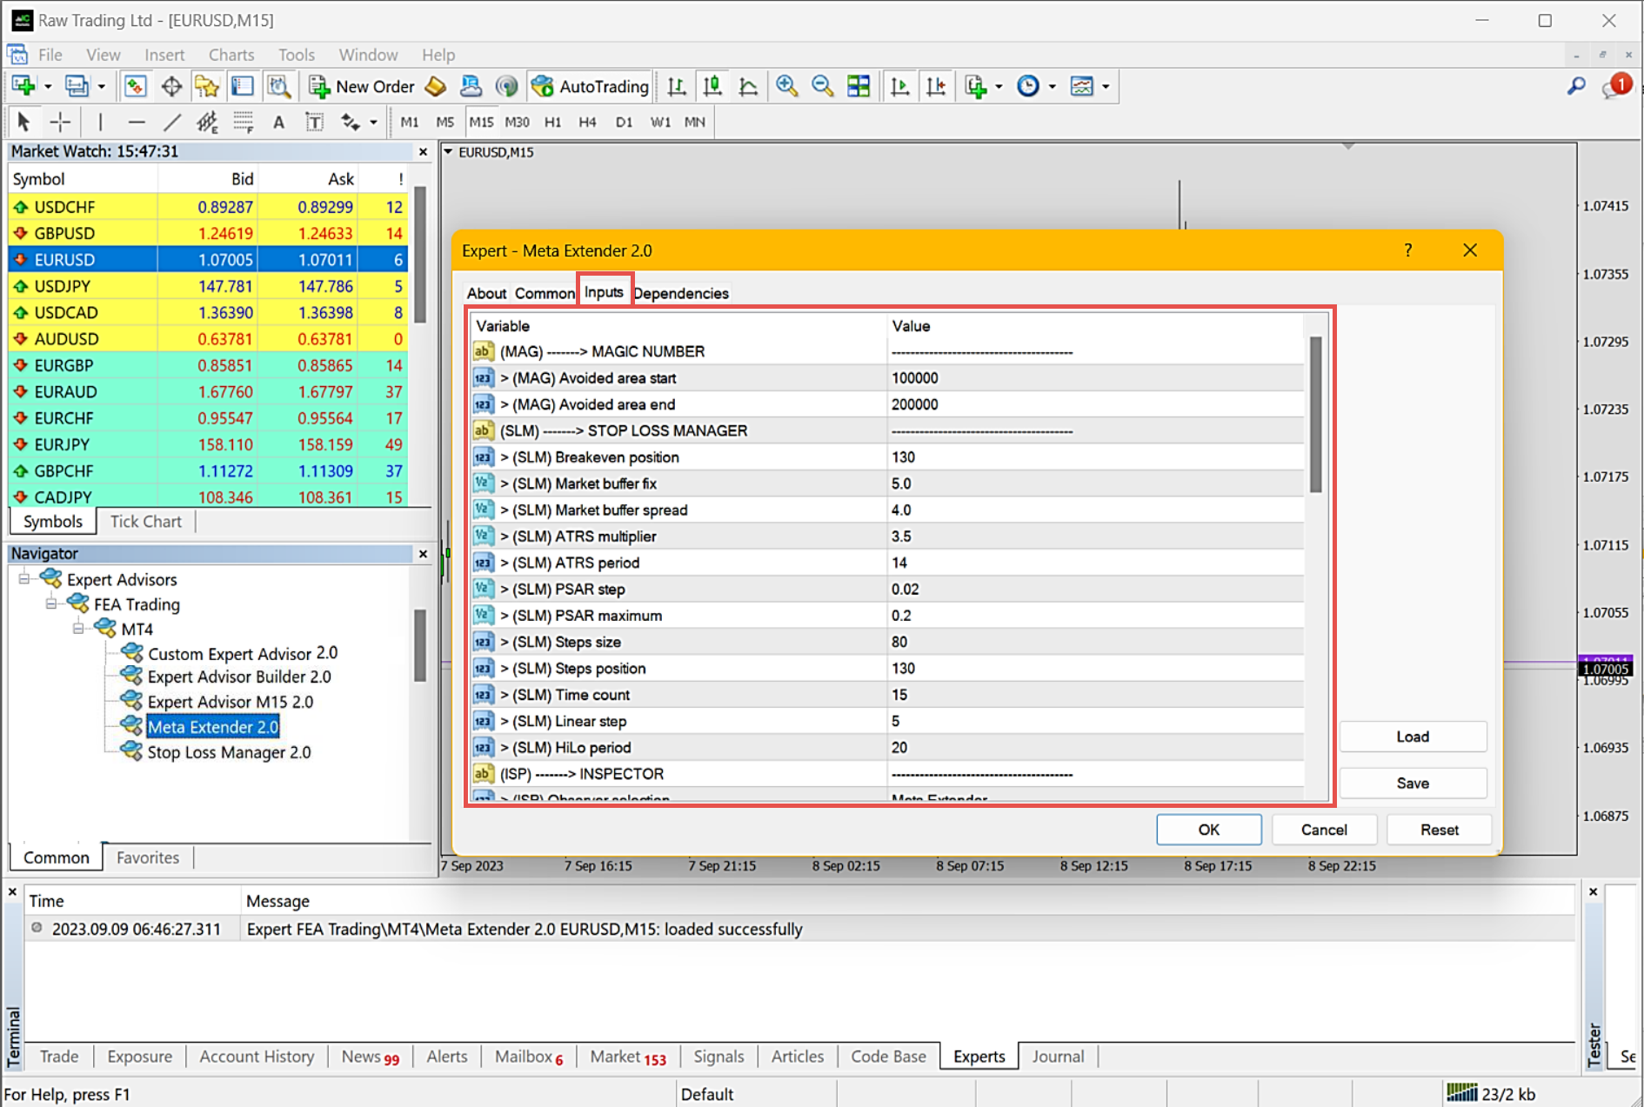The height and width of the screenshot is (1107, 1644).
Task: Click the Inputs list scrollbar thumb
Action: click(1315, 414)
